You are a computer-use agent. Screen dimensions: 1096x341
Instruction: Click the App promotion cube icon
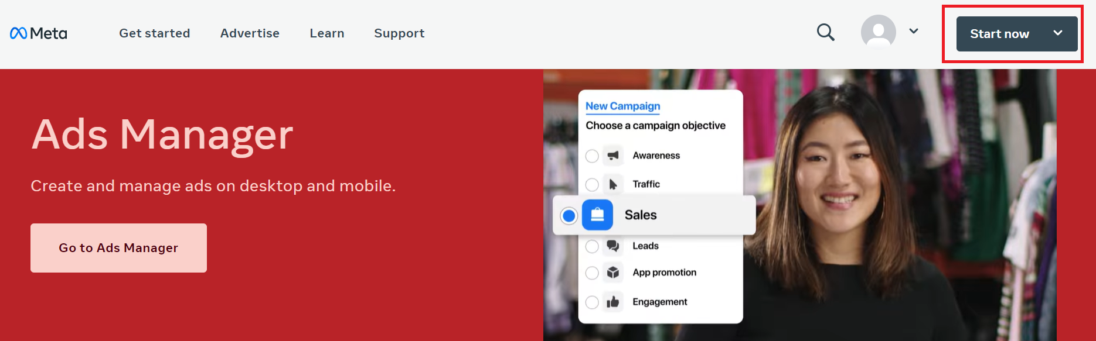tap(613, 273)
